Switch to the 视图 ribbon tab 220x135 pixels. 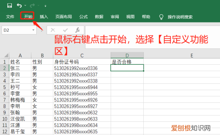(x=130, y=17)
